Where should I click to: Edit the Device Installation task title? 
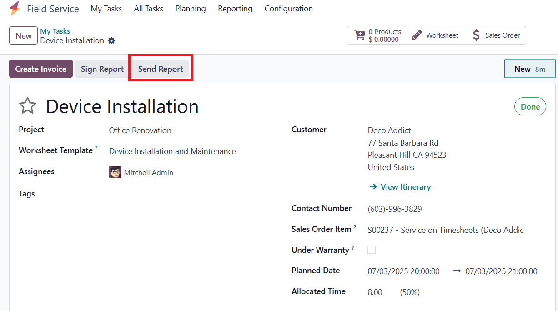(x=122, y=106)
